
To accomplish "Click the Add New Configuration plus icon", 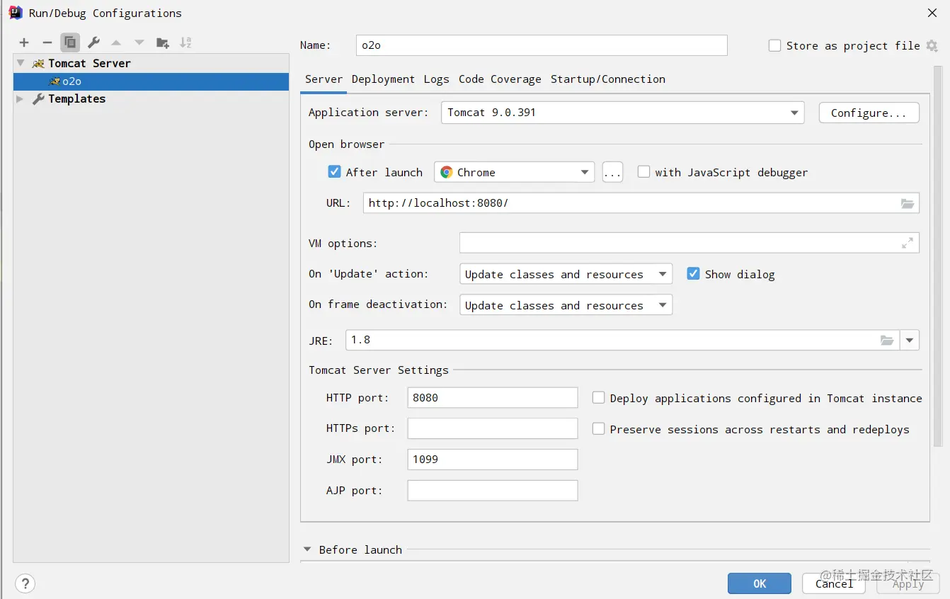I will [x=24, y=42].
